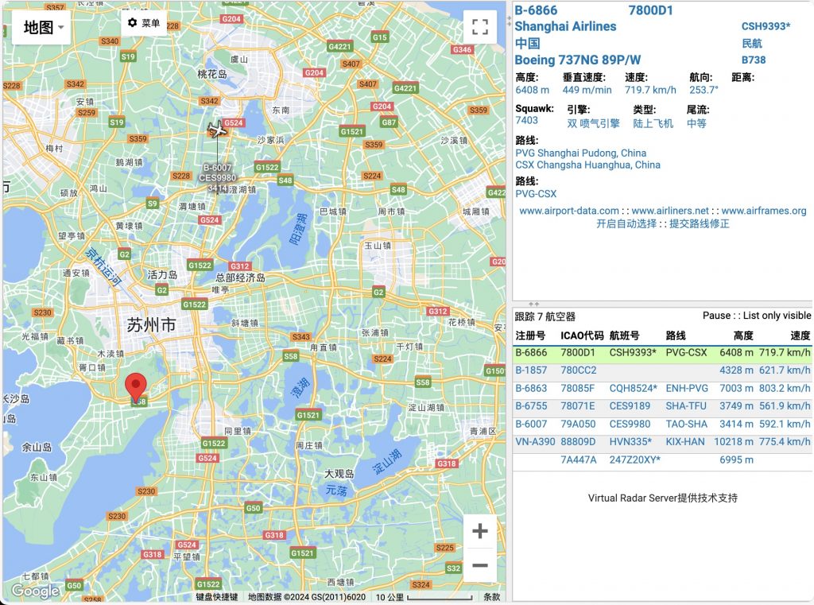Open 键盘快捷键 keyboard shortcuts
The image size is (814, 605).
(216, 597)
